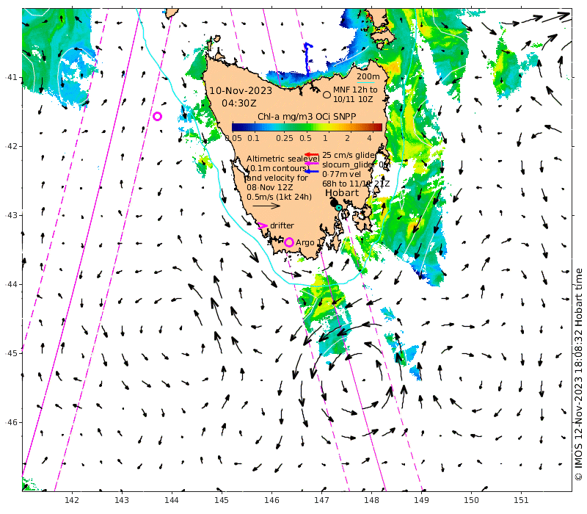This screenshot has height=514, width=587.
Task: Click the time label 04:30Z
Action: tap(239, 103)
